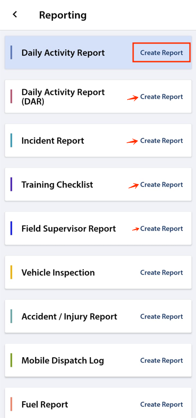Click the Reporting page header title

pos(63,15)
